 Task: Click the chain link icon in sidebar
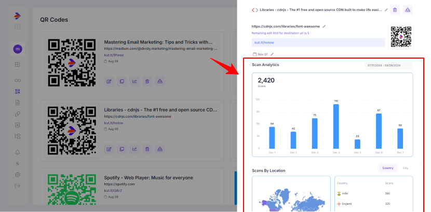(x=18, y=114)
